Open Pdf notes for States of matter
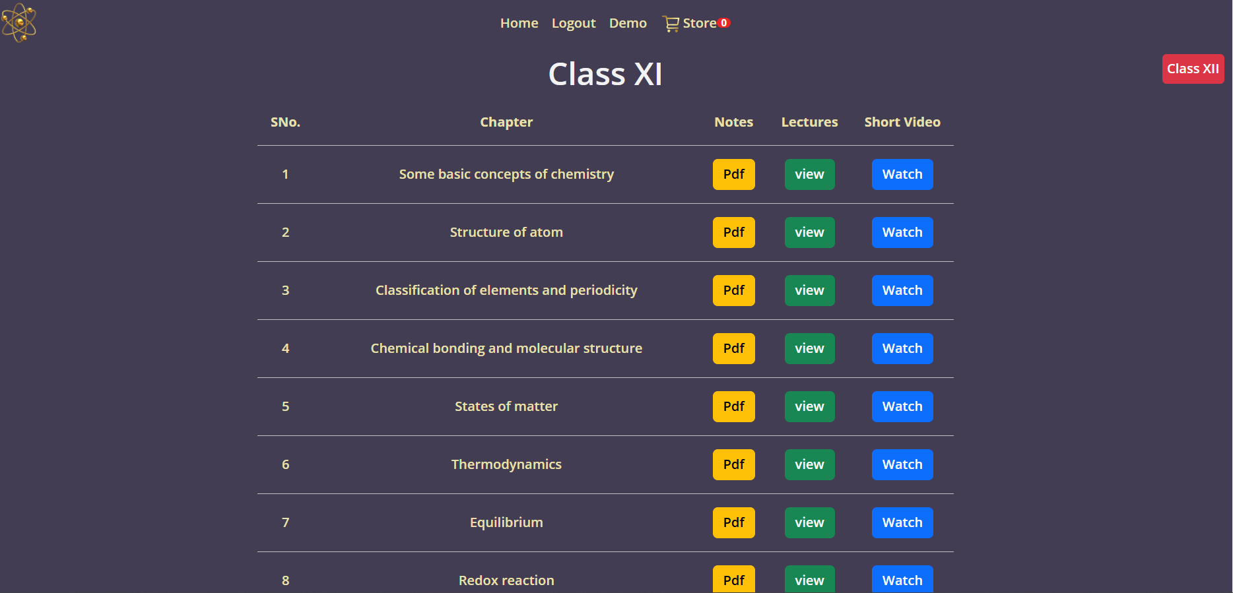Viewport: 1233px width, 593px height. coord(733,406)
